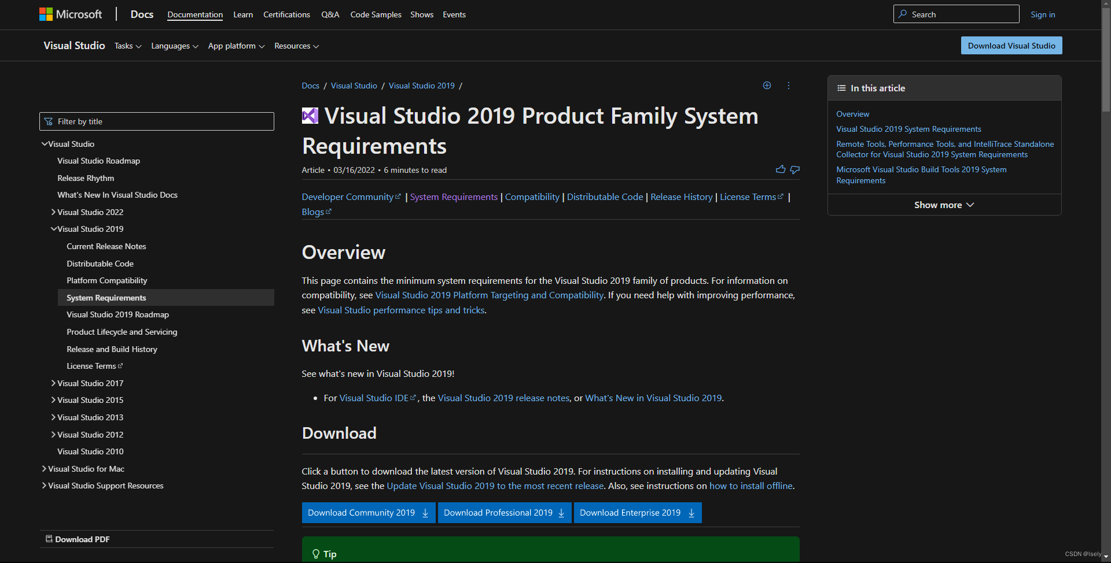1111x563 pixels.
Task: Open Q&A in the top nav
Action: pyautogui.click(x=330, y=14)
